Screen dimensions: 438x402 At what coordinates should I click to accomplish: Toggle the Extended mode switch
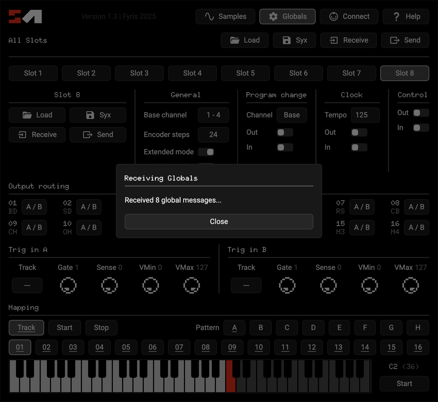[206, 152]
